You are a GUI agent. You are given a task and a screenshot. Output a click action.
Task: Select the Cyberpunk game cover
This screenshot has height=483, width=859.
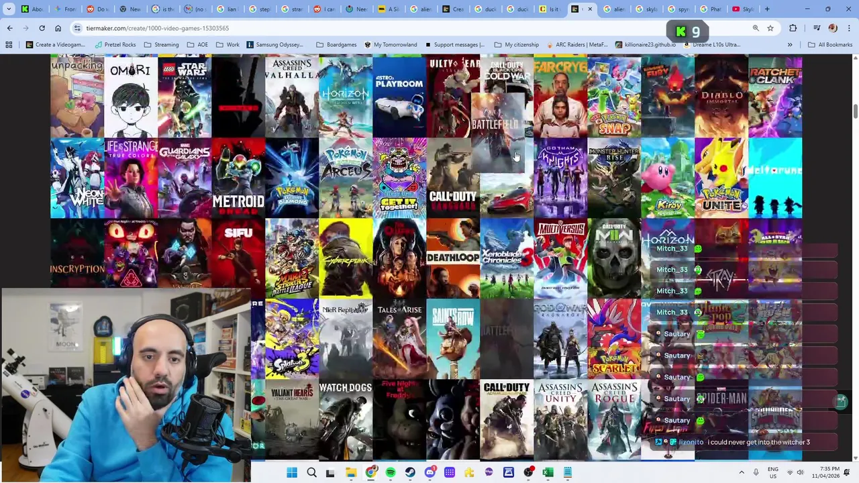pyautogui.click(x=346, y=258)
